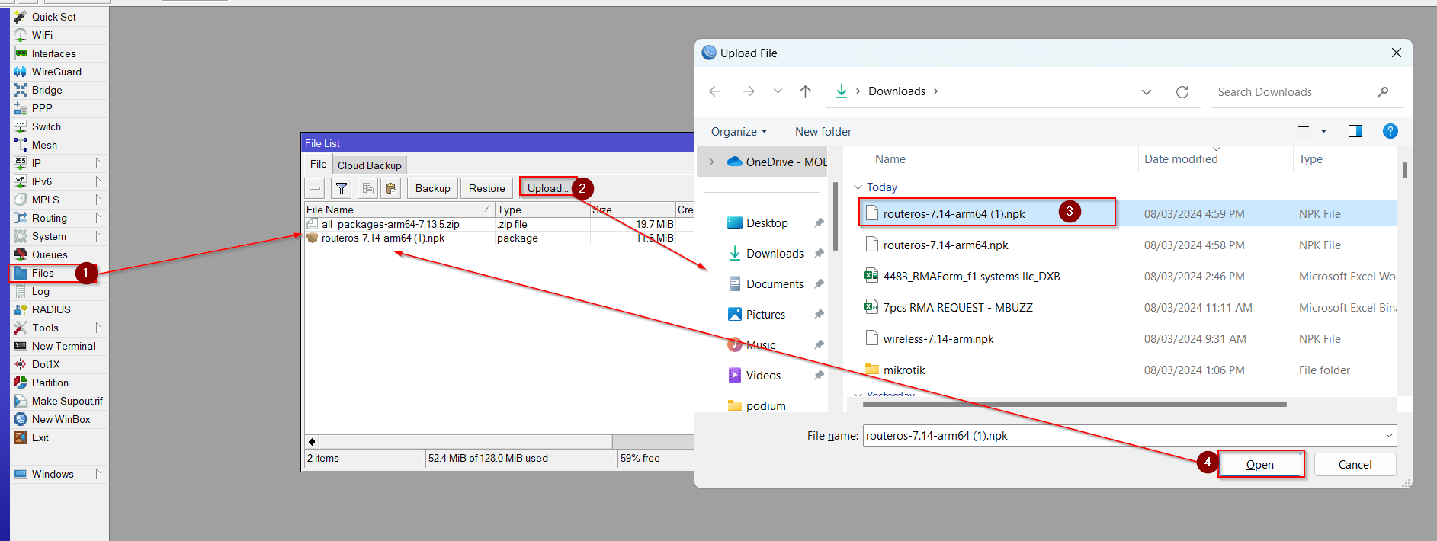Image resolution: width=1437 pixels, height=541 pixels.
Task: Open the File name combo box dropdown
Action: click(1389, 436)
